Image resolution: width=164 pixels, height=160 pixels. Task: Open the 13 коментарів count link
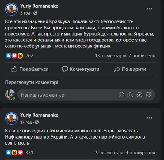click(110, 56)
